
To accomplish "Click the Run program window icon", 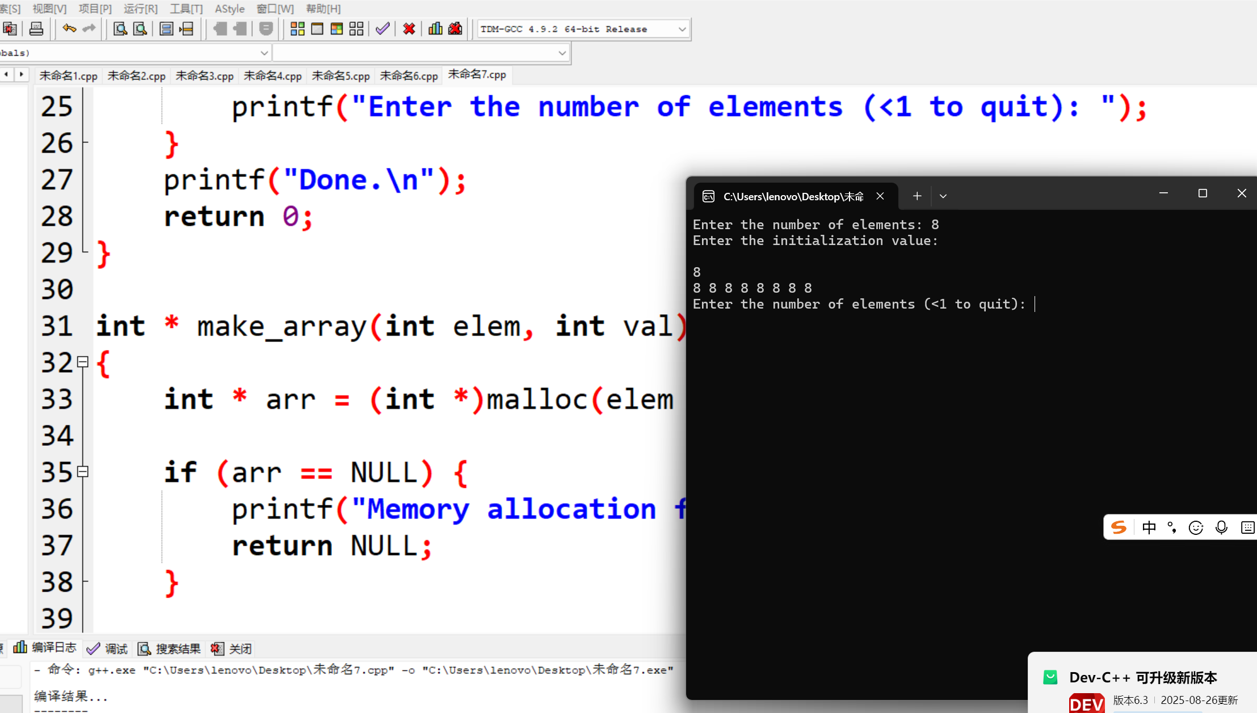I will click(x=317, y=29).
